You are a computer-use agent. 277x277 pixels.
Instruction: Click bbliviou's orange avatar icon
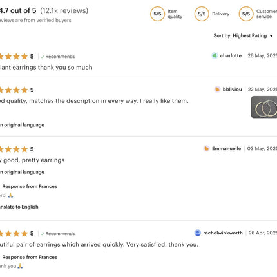[217, 90]
